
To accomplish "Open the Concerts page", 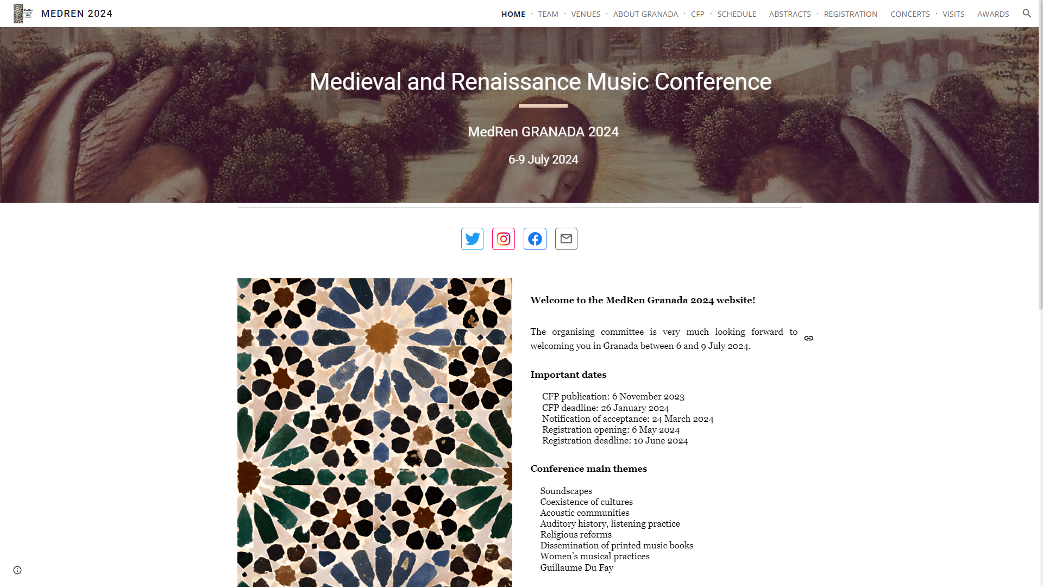I will 910,14.
